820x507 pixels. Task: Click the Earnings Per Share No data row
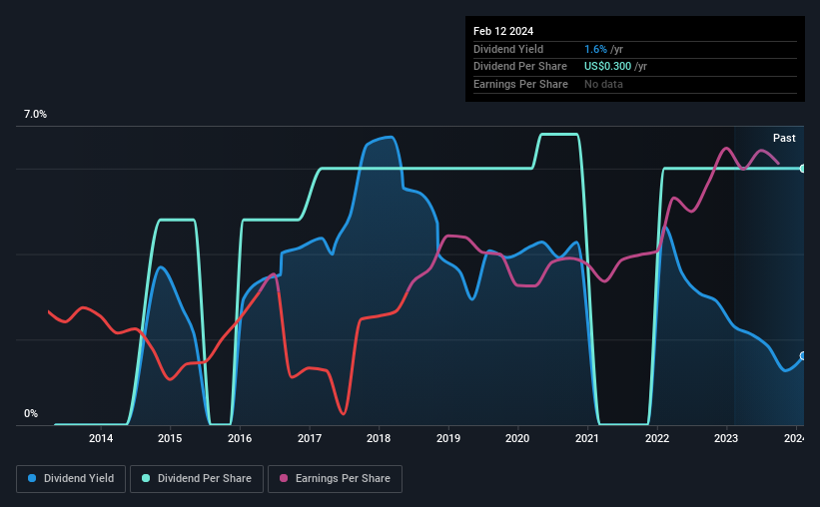(x=635, y=84)
